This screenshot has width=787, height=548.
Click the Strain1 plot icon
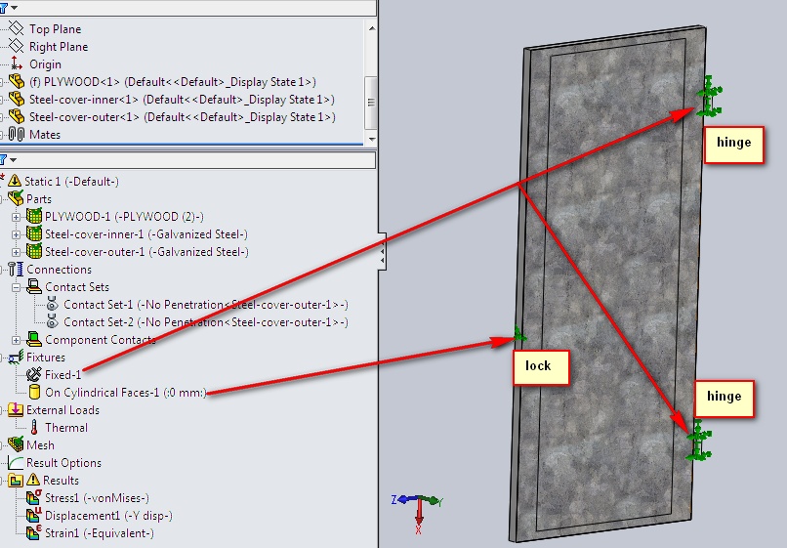pyautogui.click(x=33, y=532)
